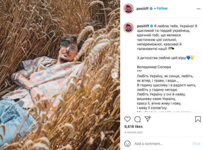The width and height of the screenshot is (203, 150).
Task: Open positiff profile from header username
Action: [142, 9]
